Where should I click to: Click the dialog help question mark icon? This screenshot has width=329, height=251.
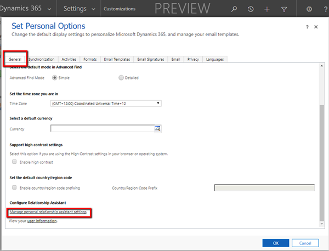(307, 27)
